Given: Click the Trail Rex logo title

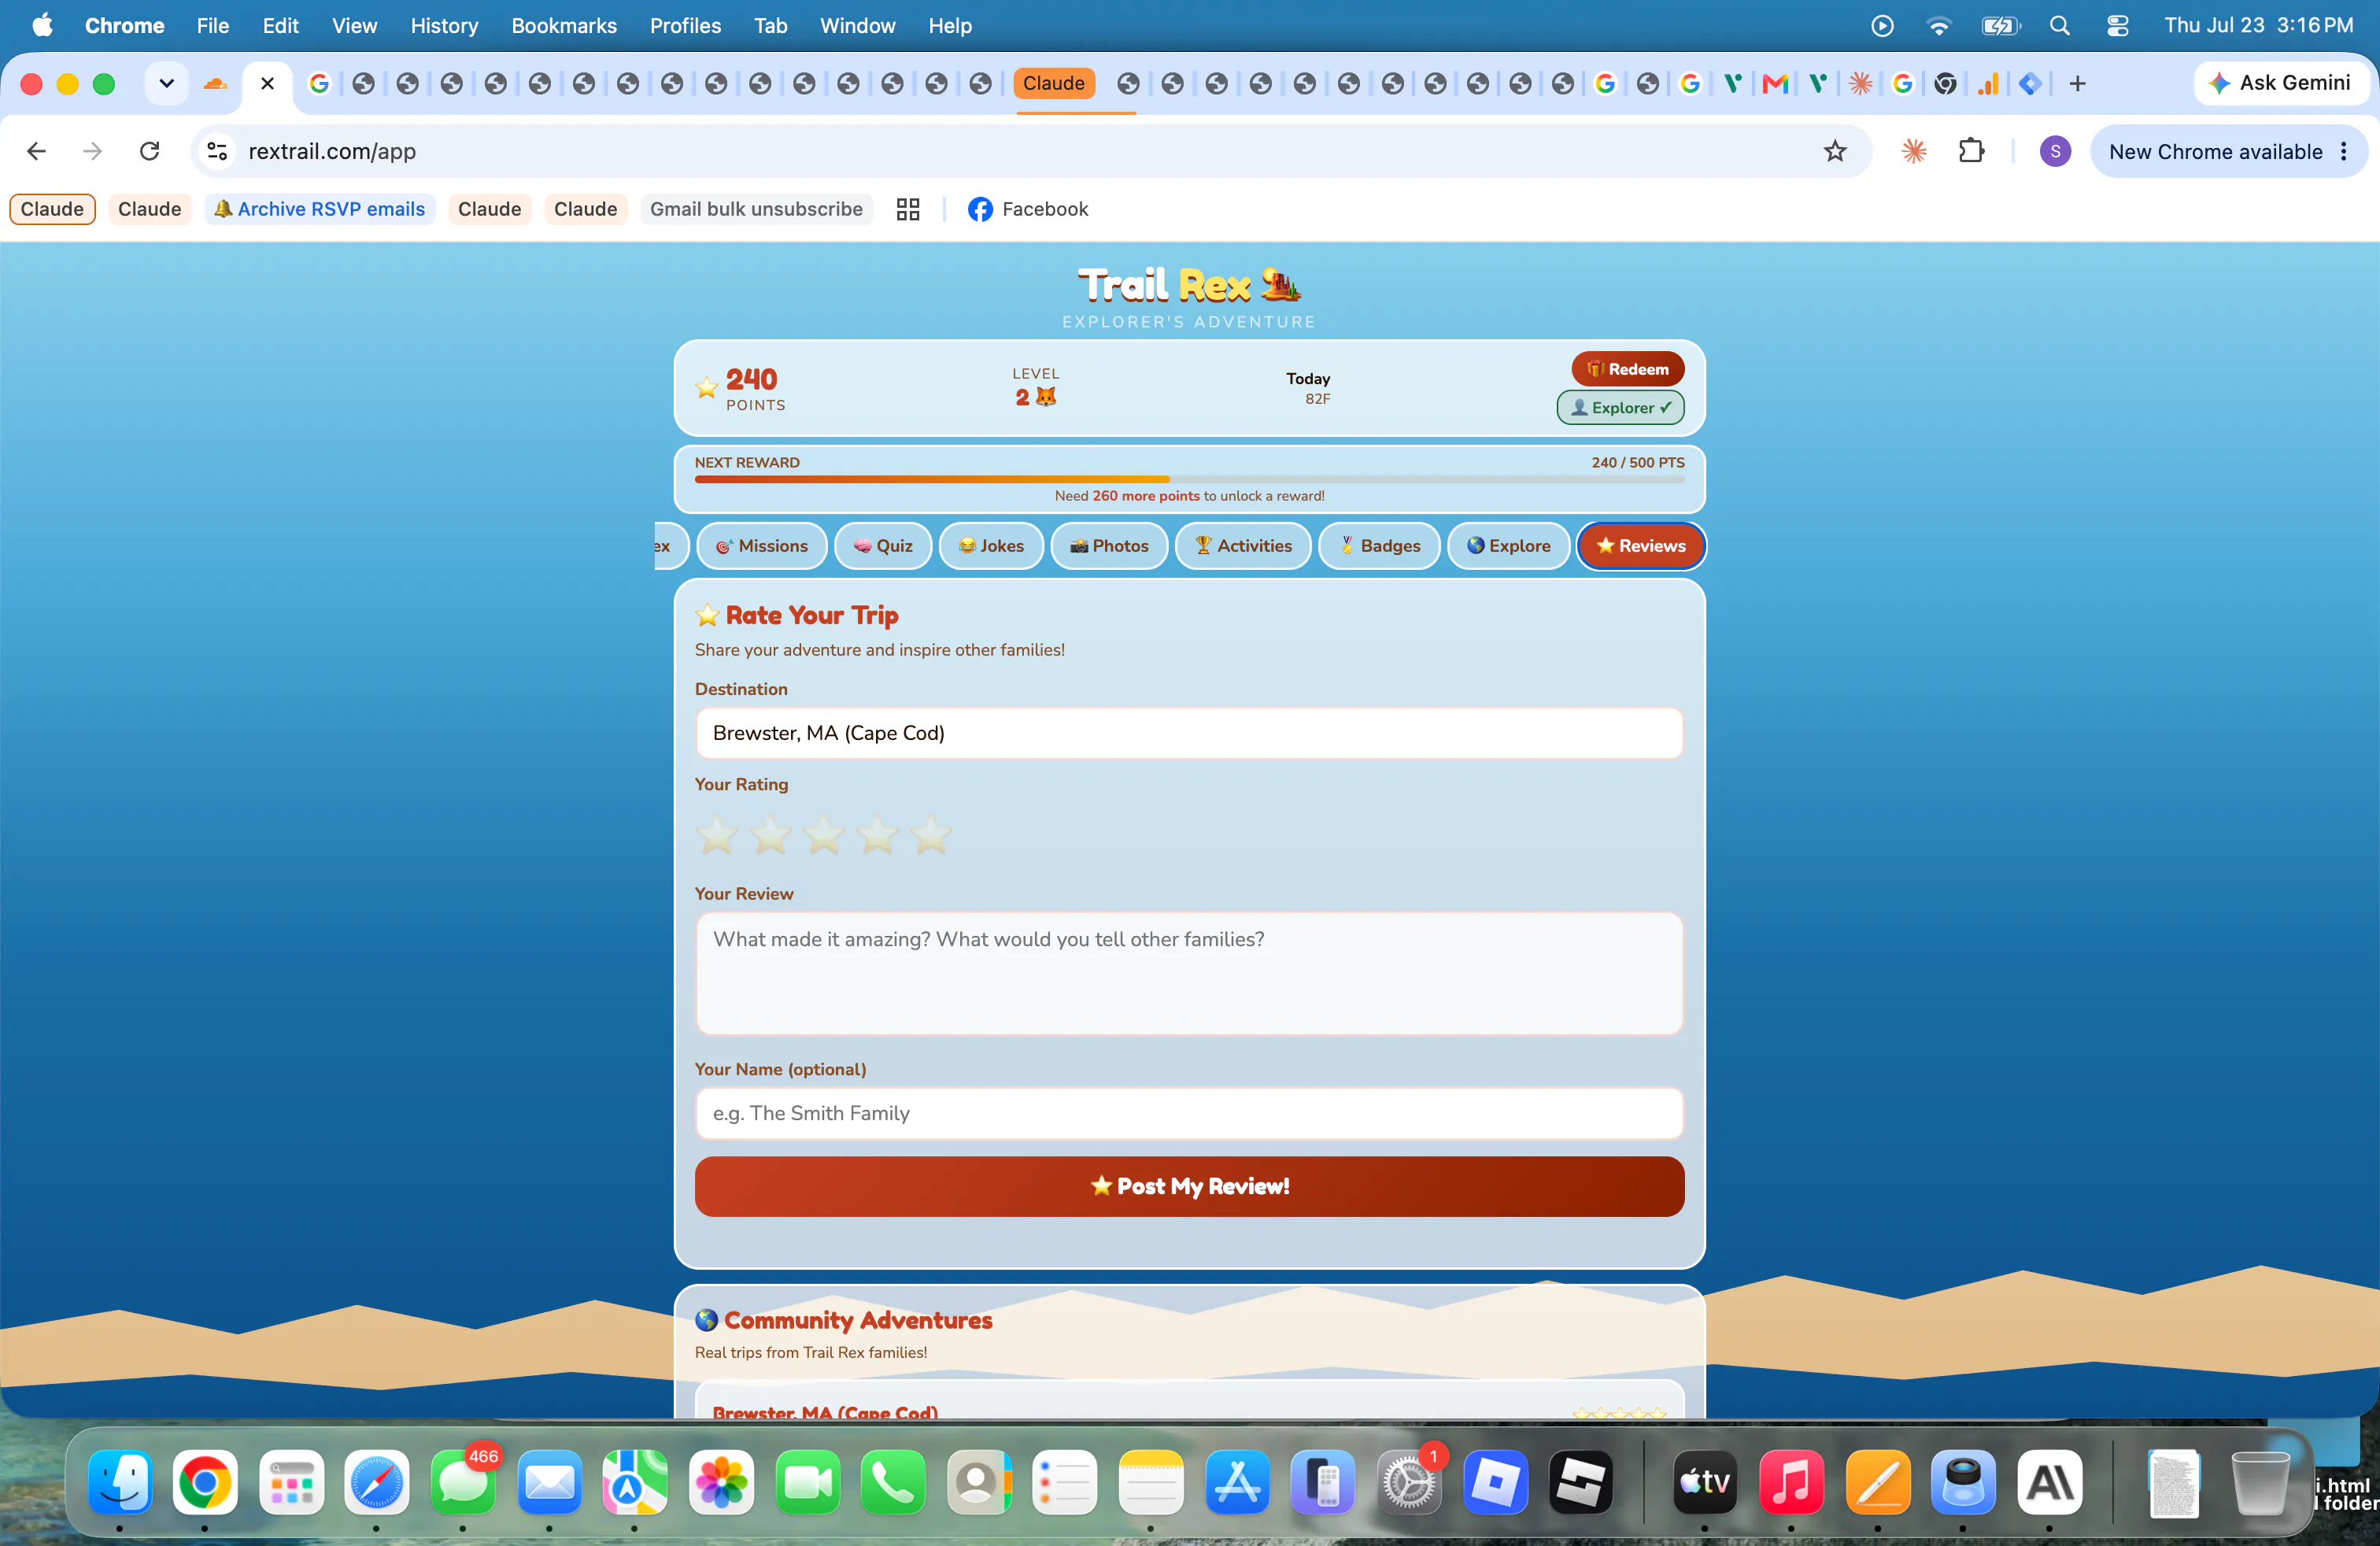Looking at the screenshot, I should coord(1189,285).
